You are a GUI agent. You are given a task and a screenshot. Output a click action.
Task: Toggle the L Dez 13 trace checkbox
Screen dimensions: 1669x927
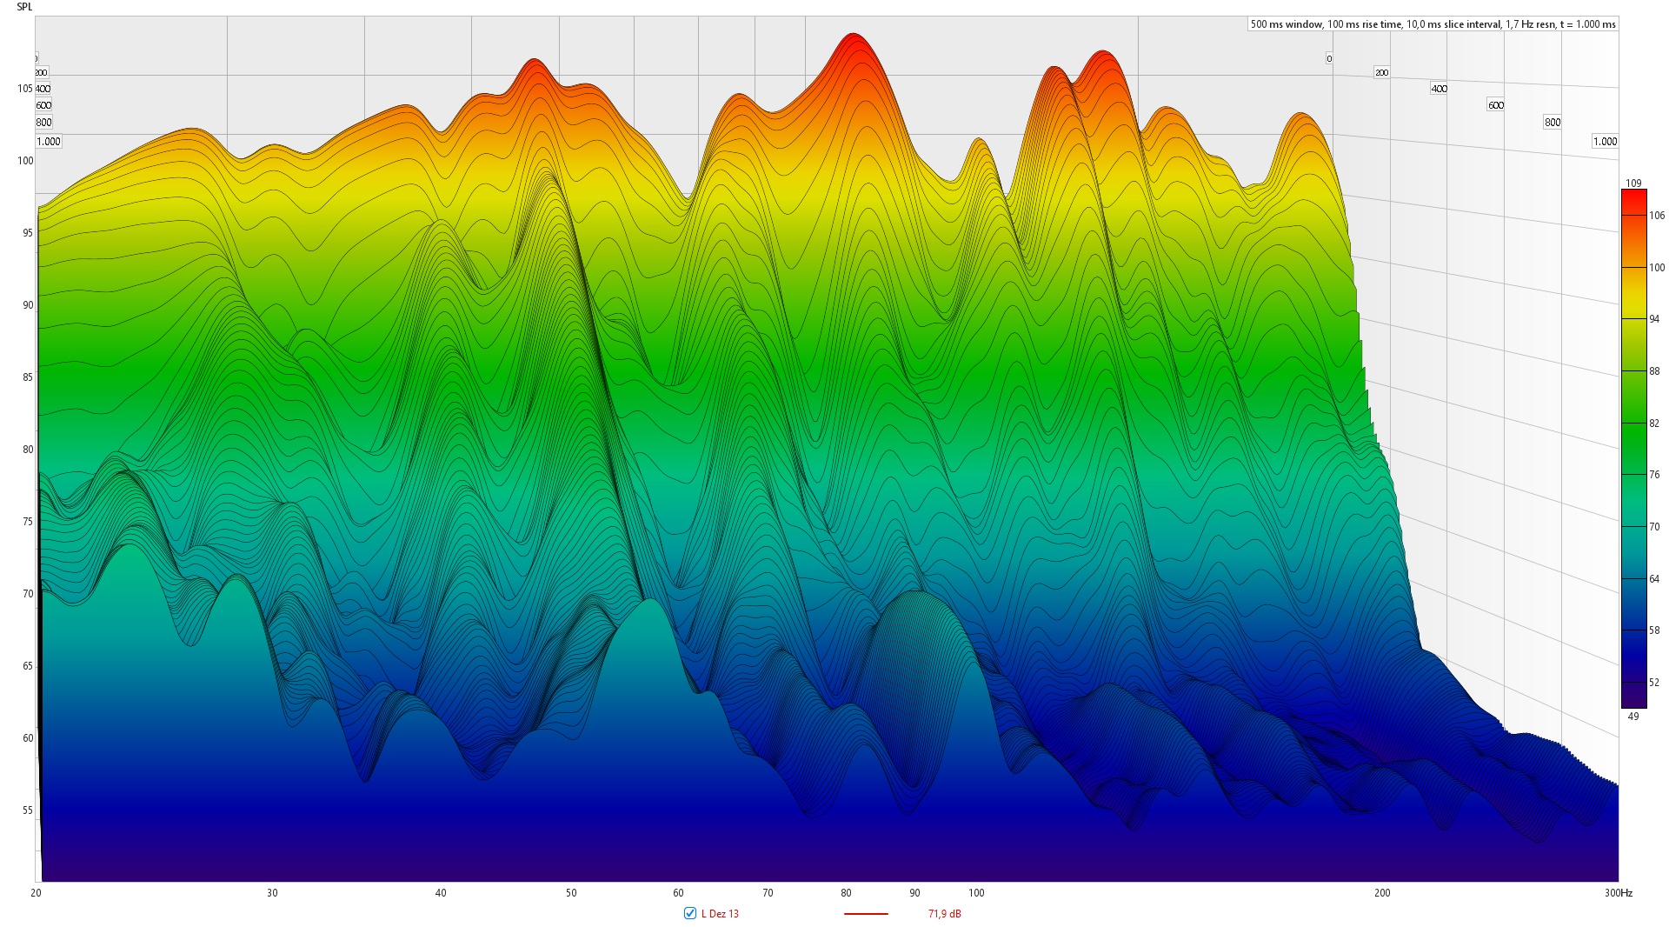pos(690,913)
